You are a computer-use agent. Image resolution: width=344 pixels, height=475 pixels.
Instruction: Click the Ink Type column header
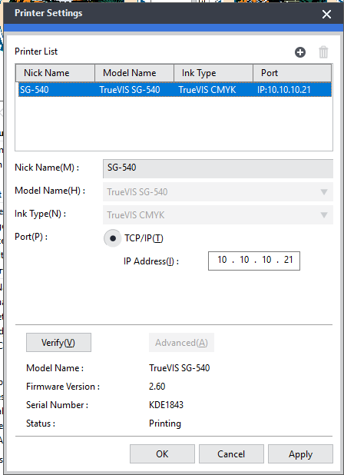[213, 73]
